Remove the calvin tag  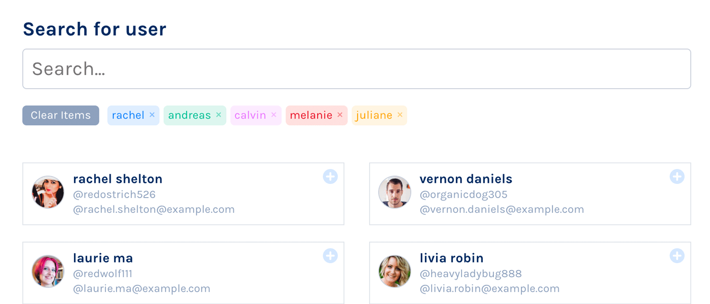click(274, 115)
